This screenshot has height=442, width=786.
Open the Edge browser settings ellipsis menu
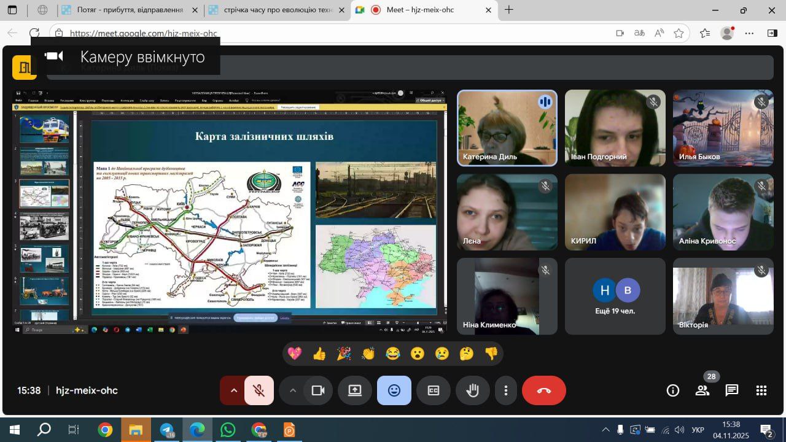pos(749,33)
